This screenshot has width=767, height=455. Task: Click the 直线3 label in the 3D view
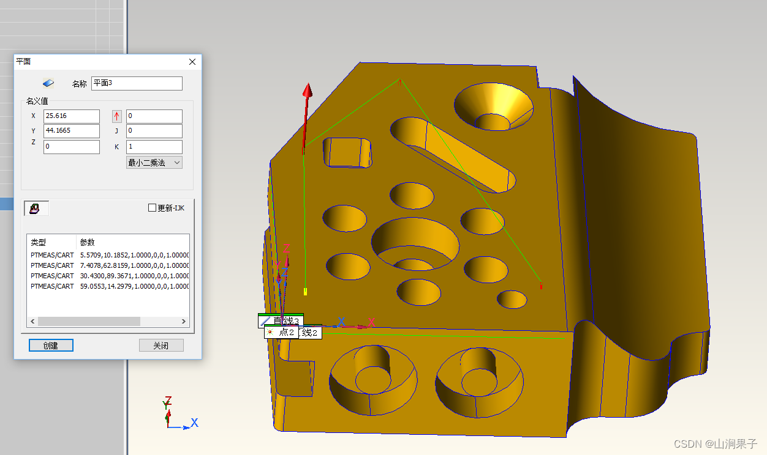pos(281,321)
